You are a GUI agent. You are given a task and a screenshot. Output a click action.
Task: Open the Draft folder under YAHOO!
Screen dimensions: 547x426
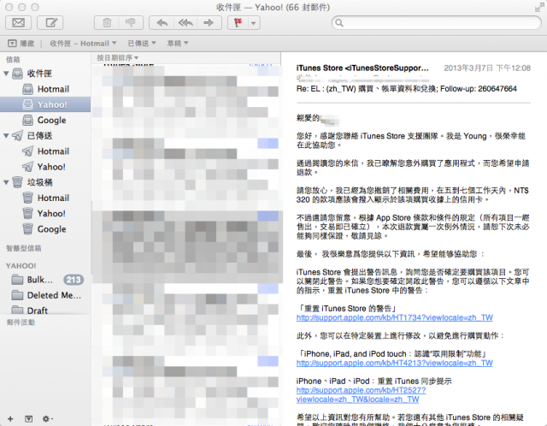45,310
